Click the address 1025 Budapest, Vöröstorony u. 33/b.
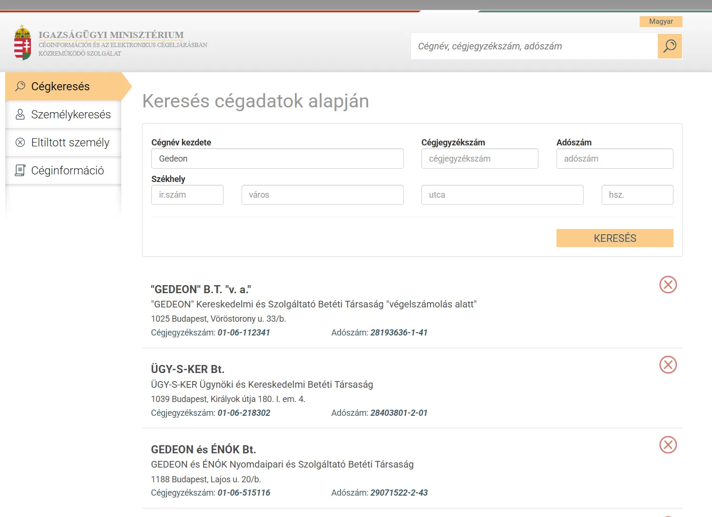 (218, 319)
